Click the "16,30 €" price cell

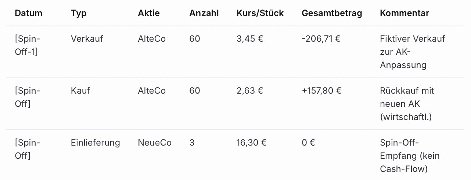(x=252, y=143)
